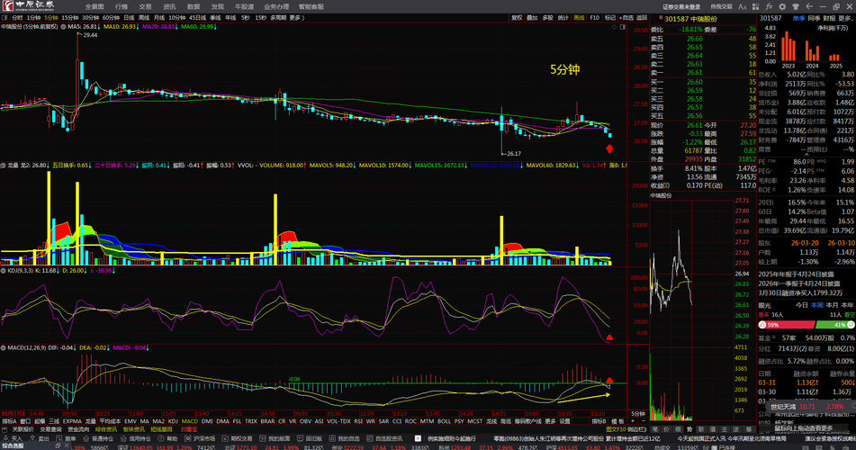The height and width of the screenshot is (450, 856).
Task: Open the 5分钟 period selector at bottom right
Action: tap(637, 413)
